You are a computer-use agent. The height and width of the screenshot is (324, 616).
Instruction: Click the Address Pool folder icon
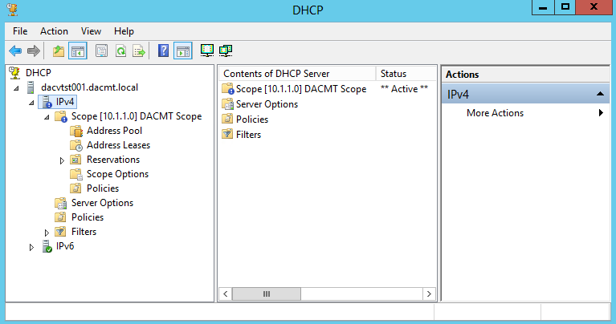(76, 131)
